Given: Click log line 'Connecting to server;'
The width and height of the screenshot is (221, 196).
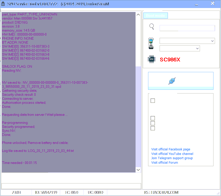Looking at the screenshot, I should pyautogui.click(x=18, y=99).
